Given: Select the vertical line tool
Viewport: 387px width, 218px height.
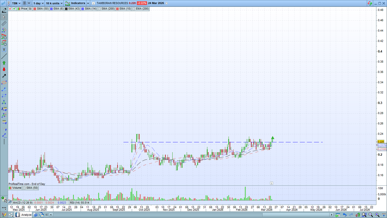Looking at the screenshot, I should 4,141.
